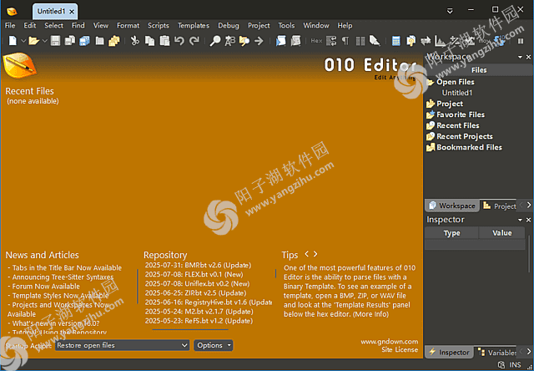The width and height of the screenshot is (534, 371).
Task: Switch to the Variables tab
Action: click(x=497, y=353)
